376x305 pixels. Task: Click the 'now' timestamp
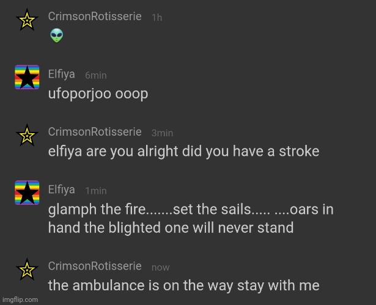(x=161, y=267)
